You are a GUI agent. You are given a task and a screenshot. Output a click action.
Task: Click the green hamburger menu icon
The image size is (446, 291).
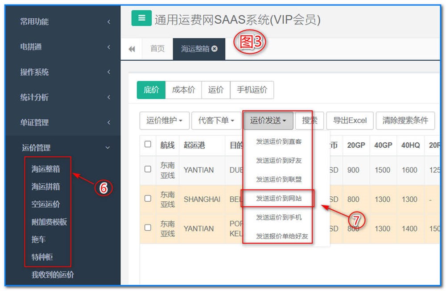pyautogui.click(x=142, y=18)
